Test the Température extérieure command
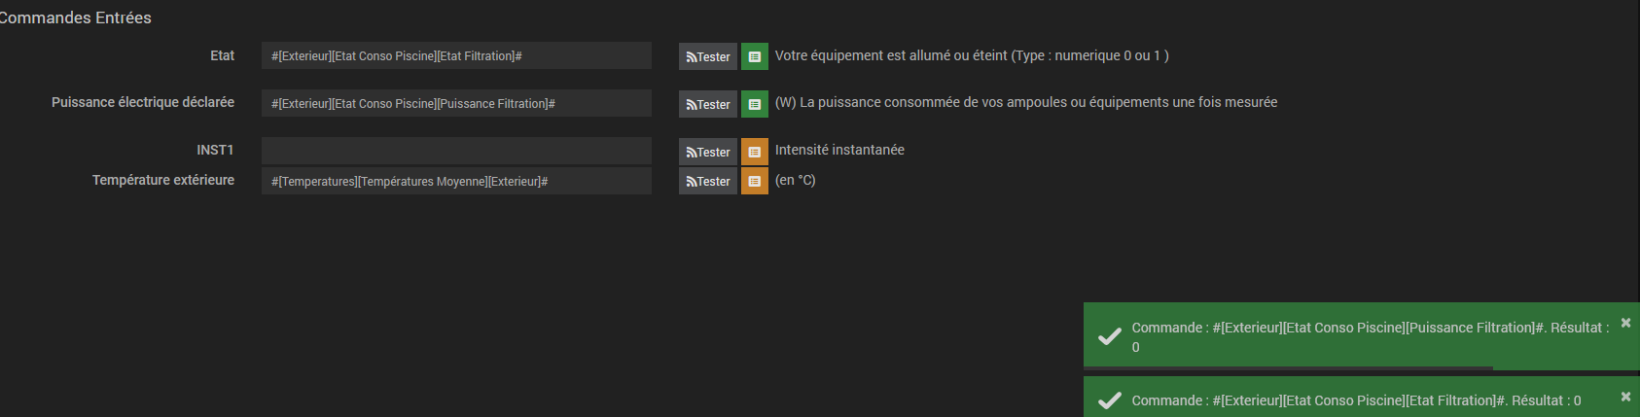Screen dimensions: 1640x417 (707, 181)
